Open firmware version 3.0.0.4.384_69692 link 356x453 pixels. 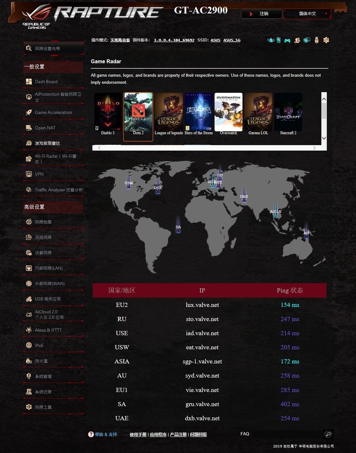174,40
